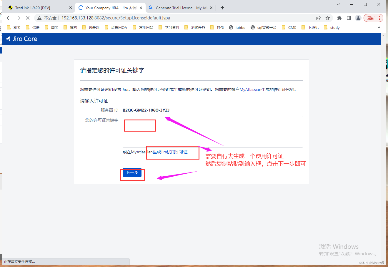
Task: Open the 常用网站 bookmark folder
Action: (143, 27)
